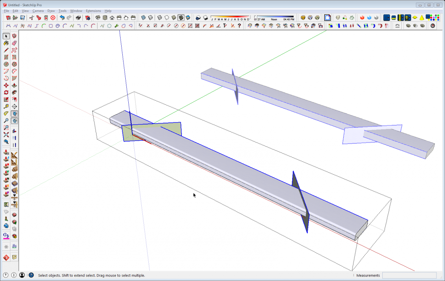Toggle X-ray face style
The height and width of the screenshot is (281, 445).
point(143,17)
